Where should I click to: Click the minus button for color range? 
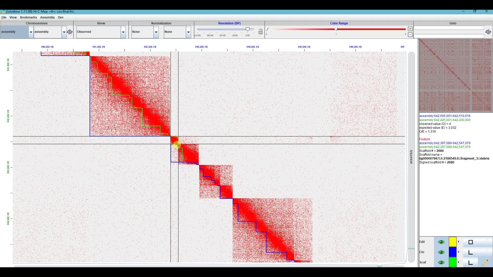pos(410,35)
